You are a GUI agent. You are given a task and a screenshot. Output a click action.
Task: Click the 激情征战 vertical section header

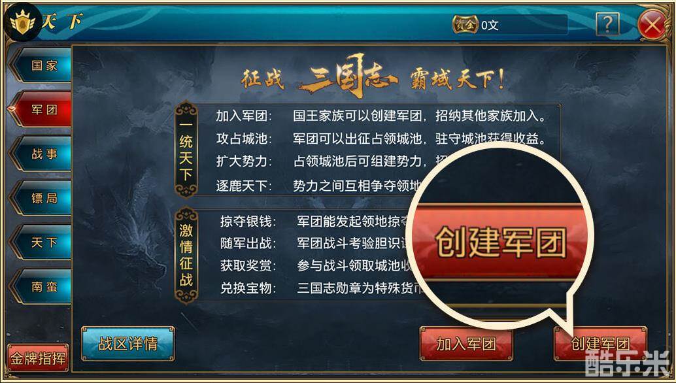tap(186, 256)
